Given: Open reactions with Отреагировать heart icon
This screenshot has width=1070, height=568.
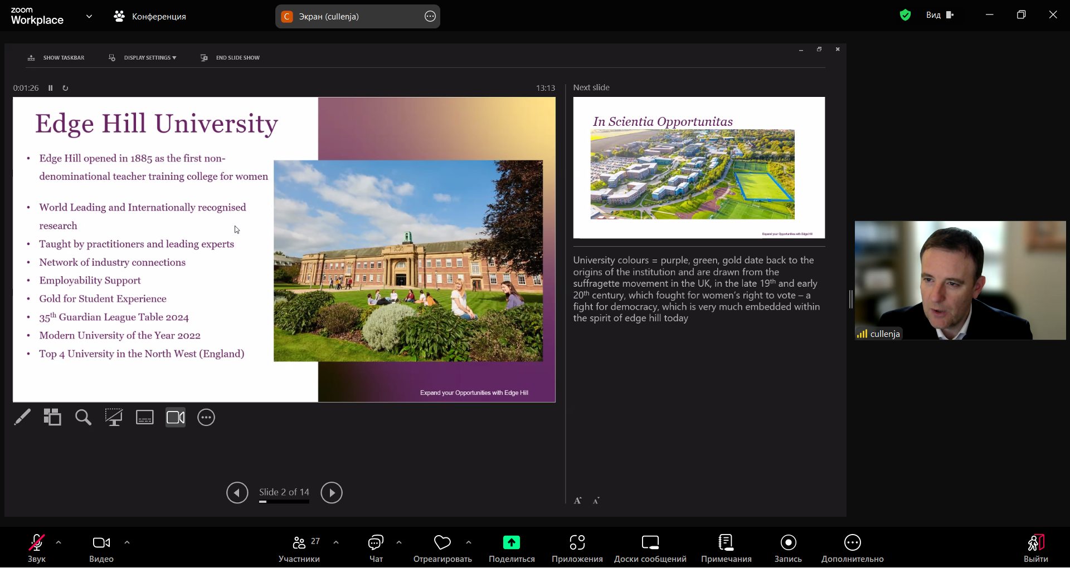Looking at the screenshot, I should [x=442, y=548].
